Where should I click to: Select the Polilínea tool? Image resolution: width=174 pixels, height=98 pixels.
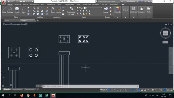(x=10, y=10)
